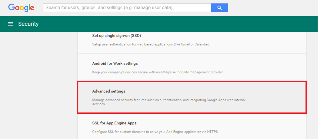Focus the users, groups, and settings search field
This screenshot has width=318, height=139.
pos(127,8)
